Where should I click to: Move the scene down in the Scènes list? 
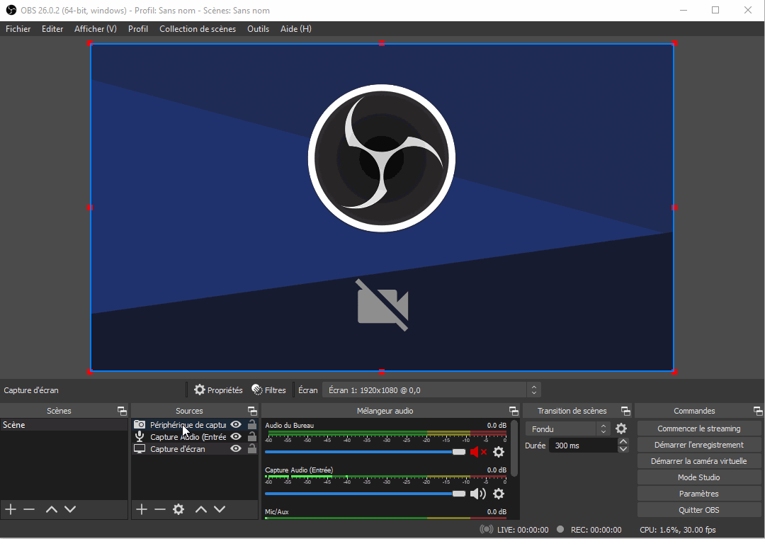tap(70, 509)
